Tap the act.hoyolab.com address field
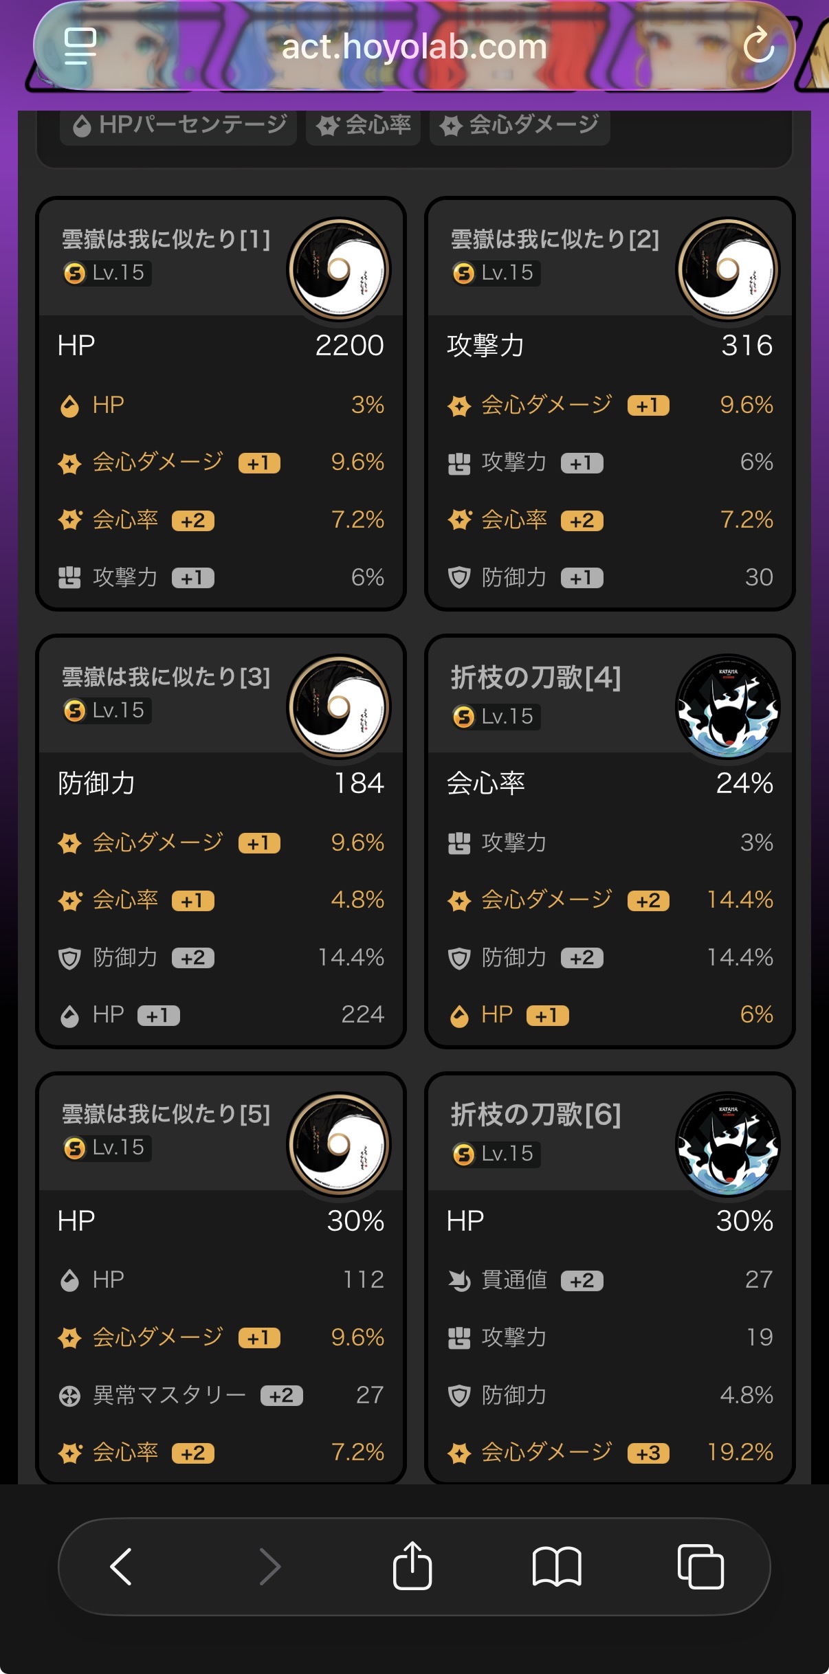This screenshot has width=829, height=1674. coord(414,47)
